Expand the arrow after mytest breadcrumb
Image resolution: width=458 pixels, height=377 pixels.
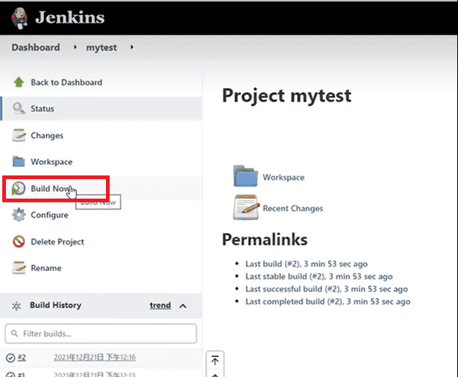(x=132, y=47)
